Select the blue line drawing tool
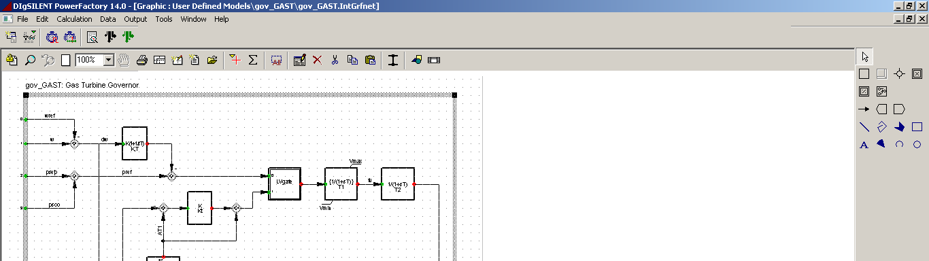The width and height of the screenshot is (929, 261). click(x=864, y=126)
